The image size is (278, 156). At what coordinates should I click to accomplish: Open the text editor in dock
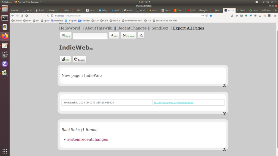click(x=5, y=45)
